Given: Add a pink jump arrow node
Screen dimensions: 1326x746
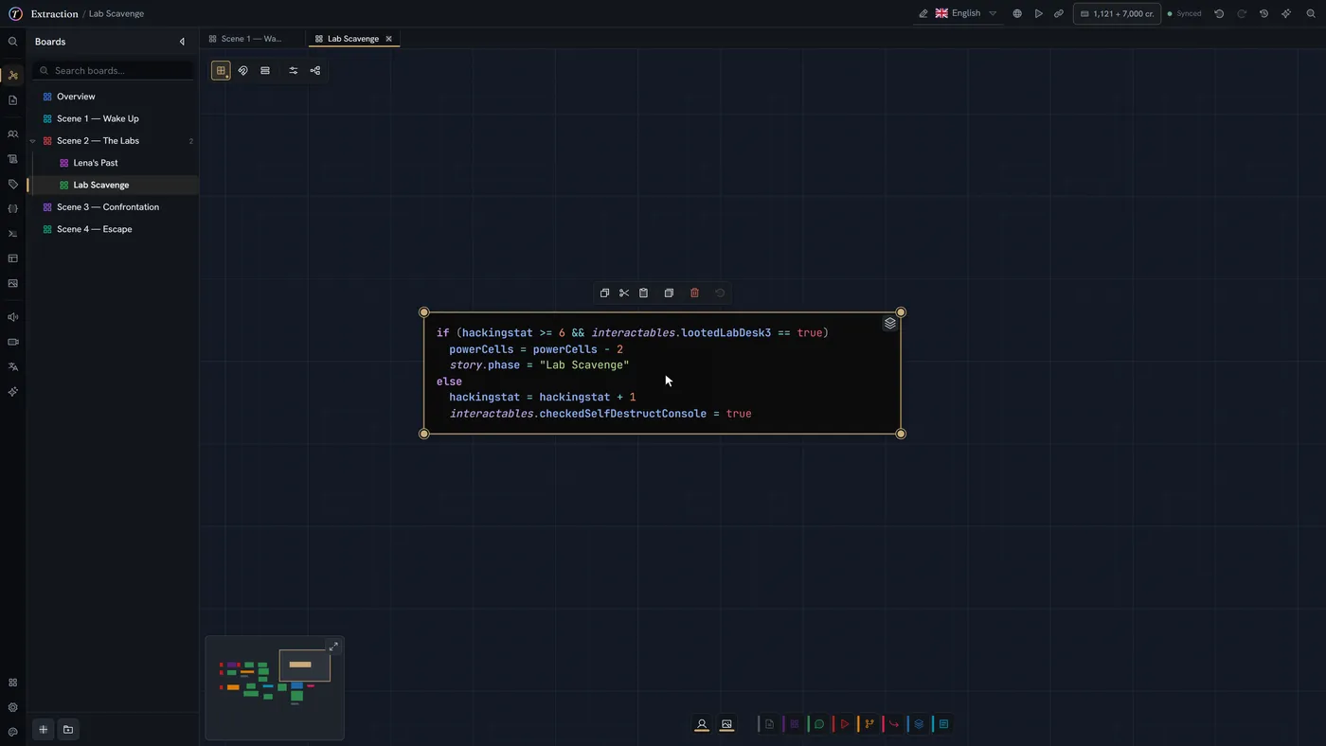Looking at the screenshot, I should [x=894, y=724].
